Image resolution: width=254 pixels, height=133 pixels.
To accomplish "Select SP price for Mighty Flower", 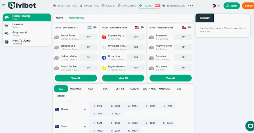I will click(183, 47).
